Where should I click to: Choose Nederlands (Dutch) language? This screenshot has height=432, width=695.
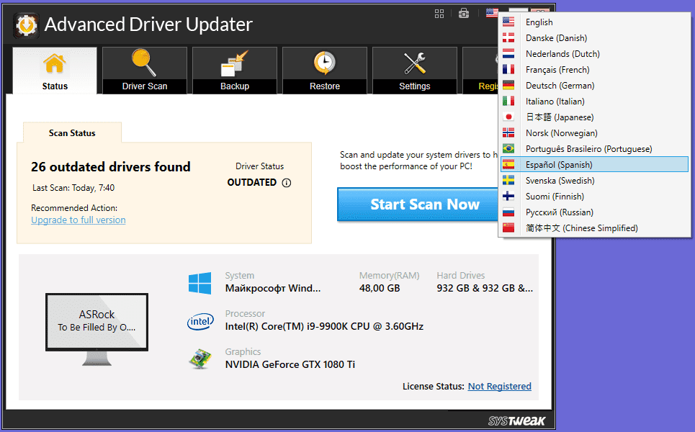[594, 54]
